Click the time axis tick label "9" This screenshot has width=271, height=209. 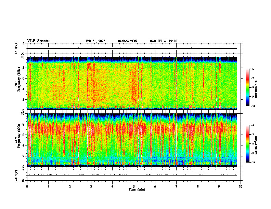(x=219, y=186)
